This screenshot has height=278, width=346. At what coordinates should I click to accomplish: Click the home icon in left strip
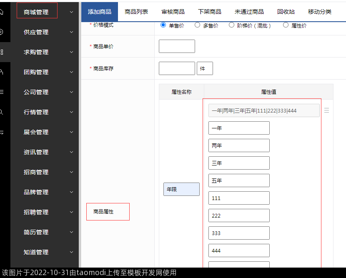click(x=2, y=12)
